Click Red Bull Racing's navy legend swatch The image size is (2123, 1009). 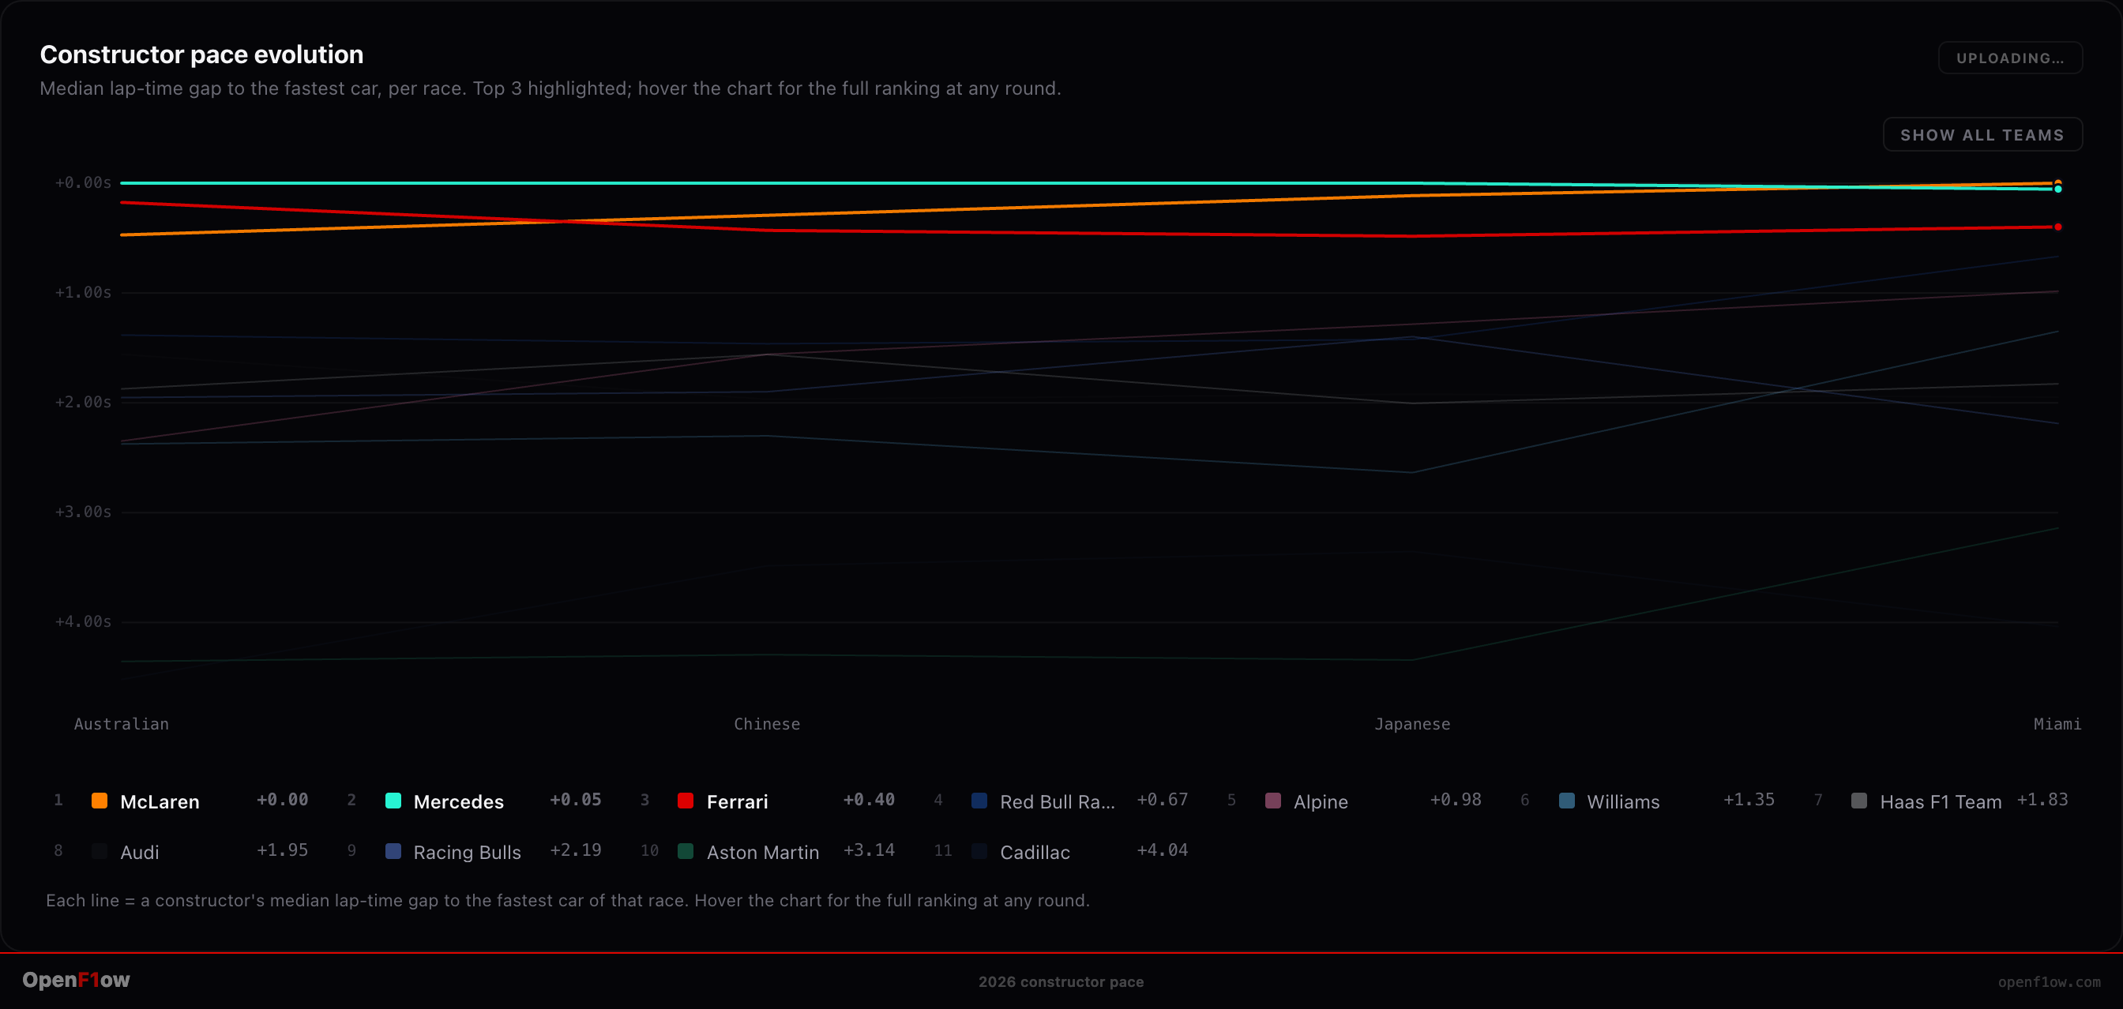(x=979, y=801)
